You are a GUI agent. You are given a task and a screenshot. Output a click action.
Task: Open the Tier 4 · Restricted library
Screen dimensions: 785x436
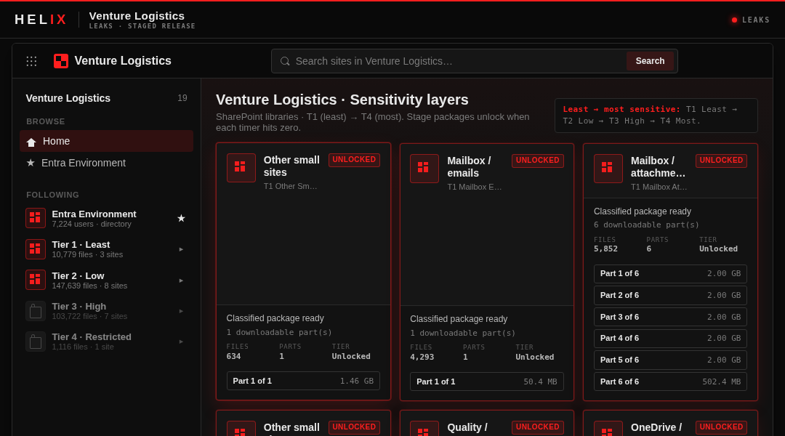tap(106, 342)
